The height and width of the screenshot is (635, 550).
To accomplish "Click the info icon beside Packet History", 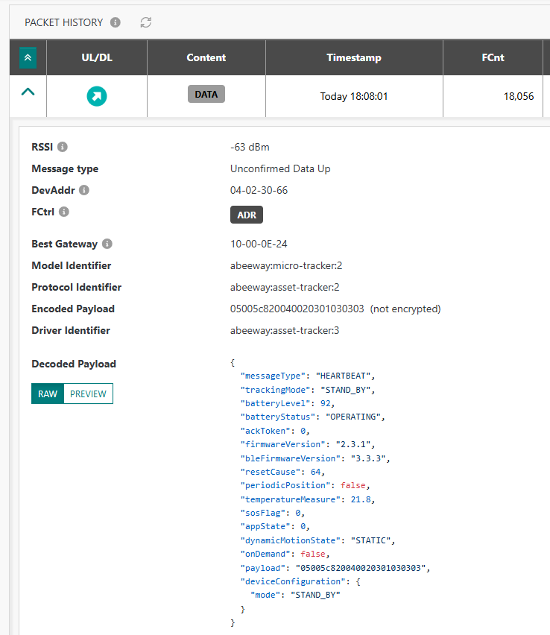I will click(116, 22).
